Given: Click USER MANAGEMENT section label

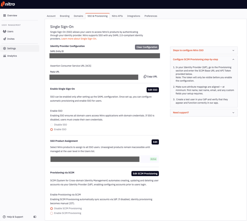Looking at the screenshot, I should tap(11, 25).
